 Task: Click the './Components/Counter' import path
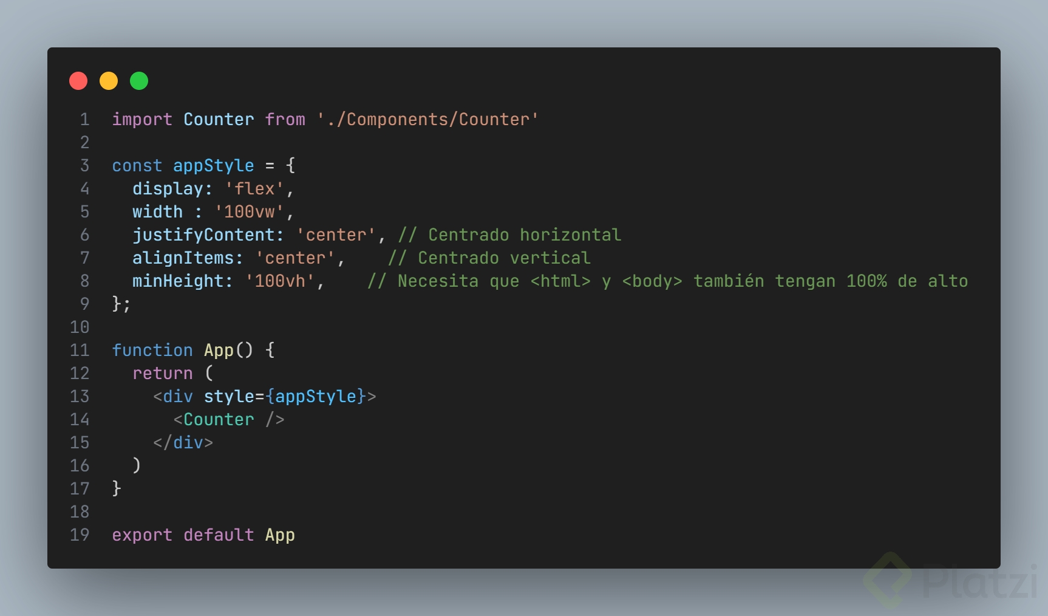[427, 120]
